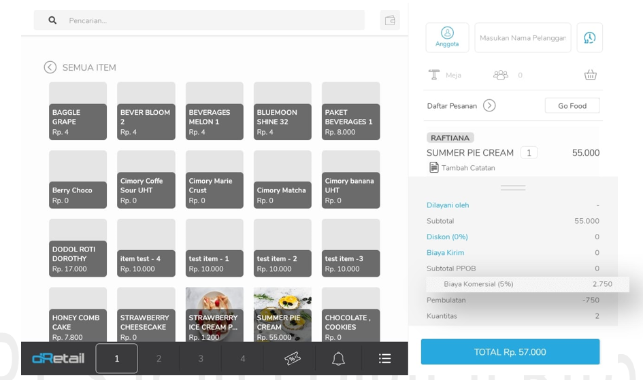Open the discount voucher ticket icon

293,358
